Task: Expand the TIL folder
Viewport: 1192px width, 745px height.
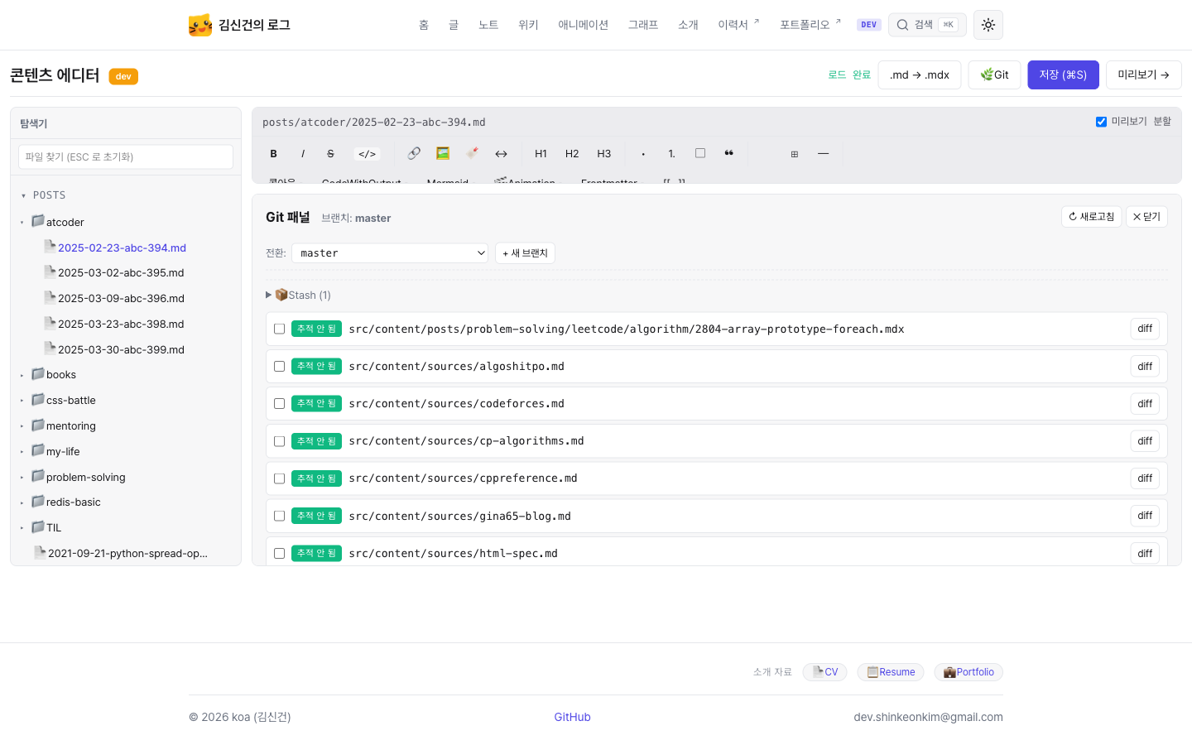Action: coord(41,527)
